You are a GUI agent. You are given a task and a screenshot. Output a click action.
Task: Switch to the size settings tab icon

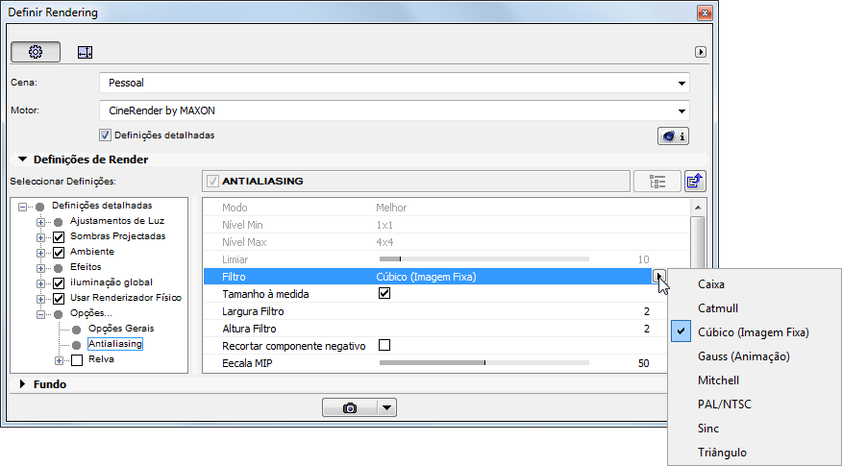85,52
